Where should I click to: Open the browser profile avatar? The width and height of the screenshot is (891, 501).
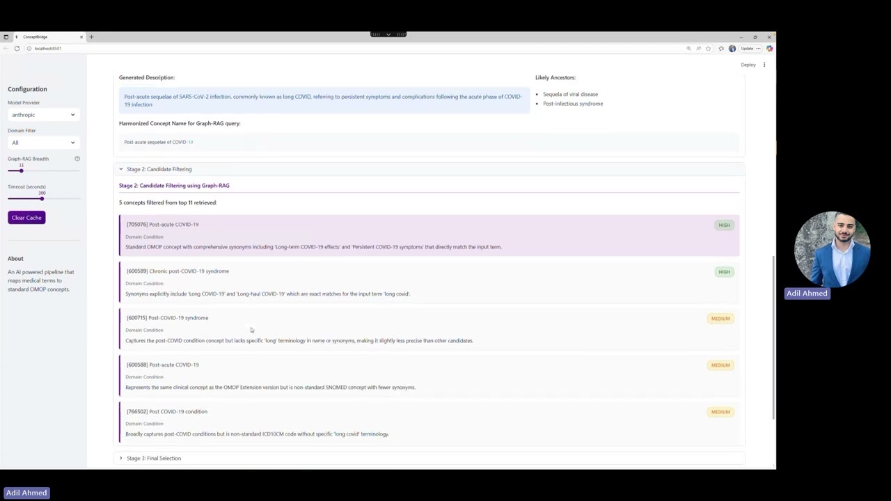click(732, 49)
